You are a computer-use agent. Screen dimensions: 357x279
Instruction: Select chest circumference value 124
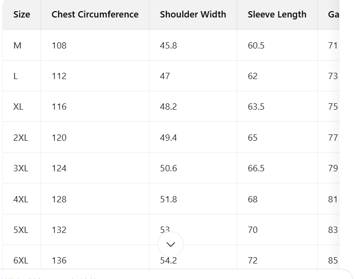pyautogui.click(x=59, y=168)
